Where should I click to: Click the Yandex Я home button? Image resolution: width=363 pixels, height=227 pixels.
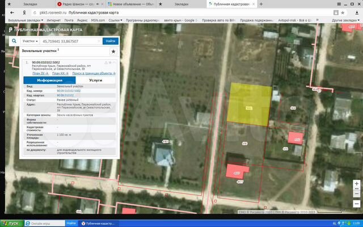pos(24,12)
